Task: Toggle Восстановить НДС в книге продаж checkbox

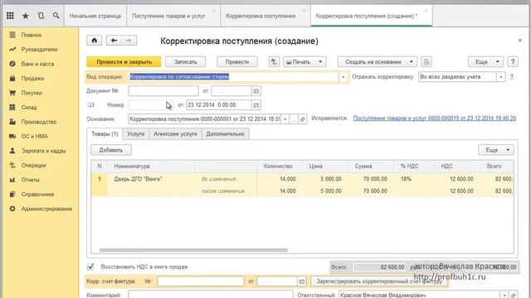Action: point(90,267)
